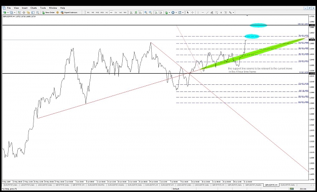This screenshot has width=317, height=192.
Task: Toggle chart Auto Scroll
Action: pyautogui.click(x=156, y=13)
